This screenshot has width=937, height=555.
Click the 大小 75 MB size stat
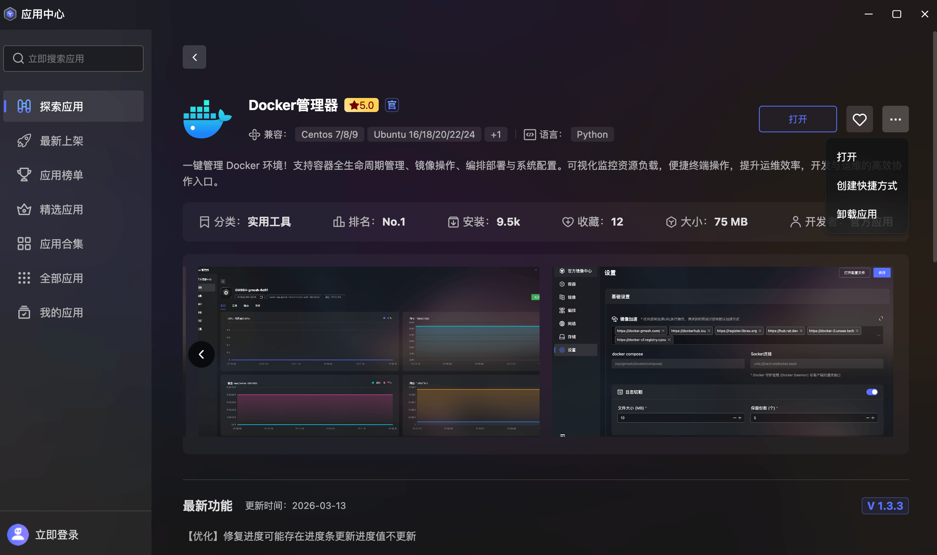pyautogui.click(x=707, y=222)
